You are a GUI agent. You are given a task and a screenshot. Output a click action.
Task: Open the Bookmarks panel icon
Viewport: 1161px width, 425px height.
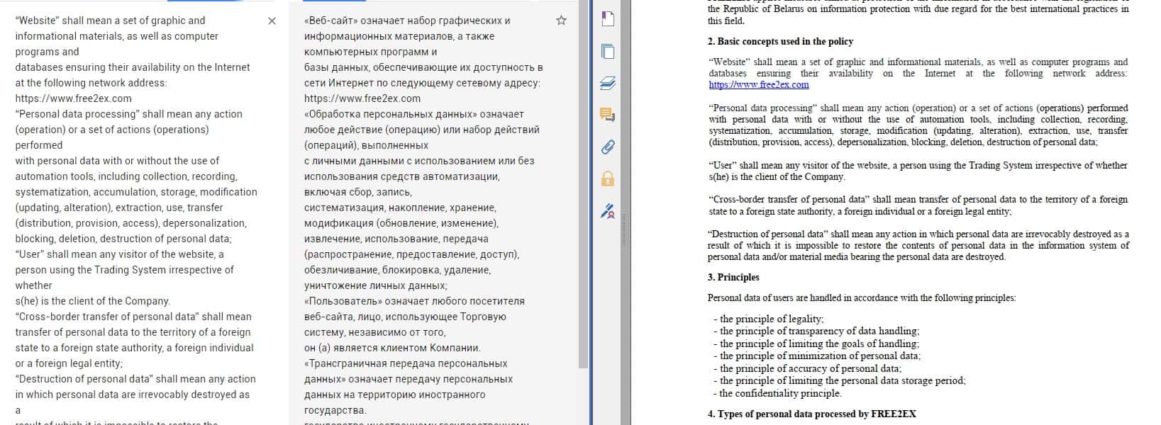click(607, 18)
